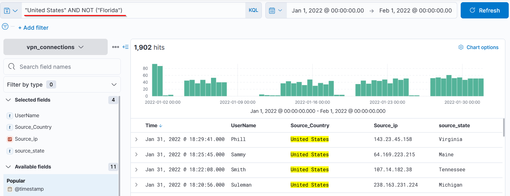The width and height of the screenshot is (510, 196).
Task: Click the Add filter link
Action: [x=33, y=28]
